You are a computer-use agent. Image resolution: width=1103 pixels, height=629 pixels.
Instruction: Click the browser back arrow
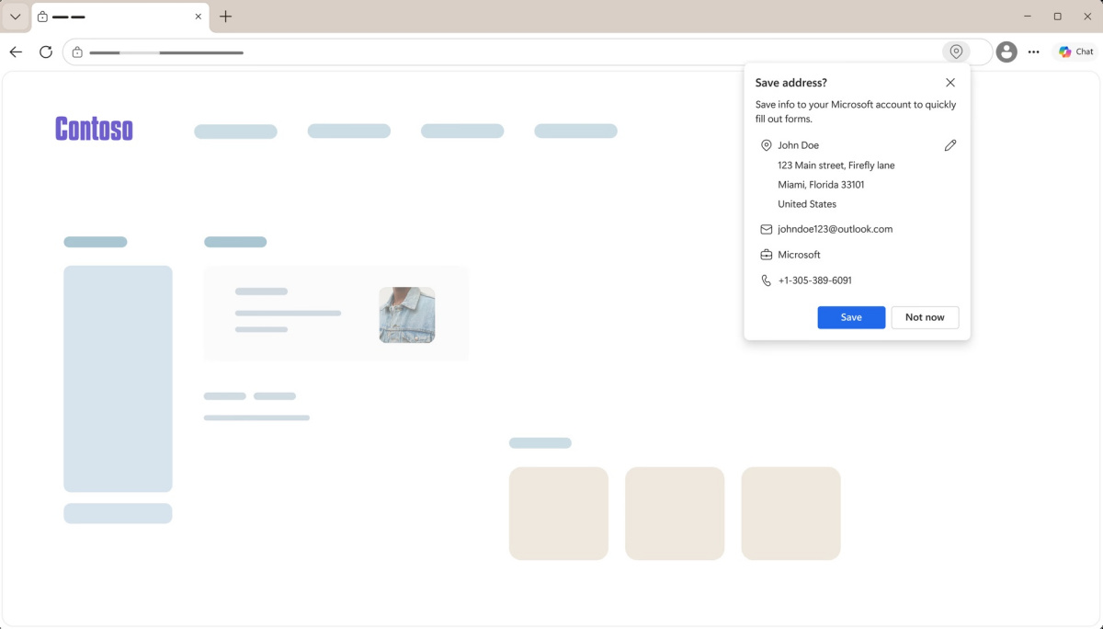(16, 52)
